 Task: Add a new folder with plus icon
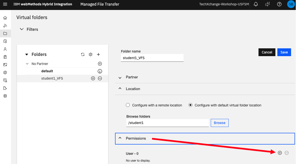pos(98,54)
